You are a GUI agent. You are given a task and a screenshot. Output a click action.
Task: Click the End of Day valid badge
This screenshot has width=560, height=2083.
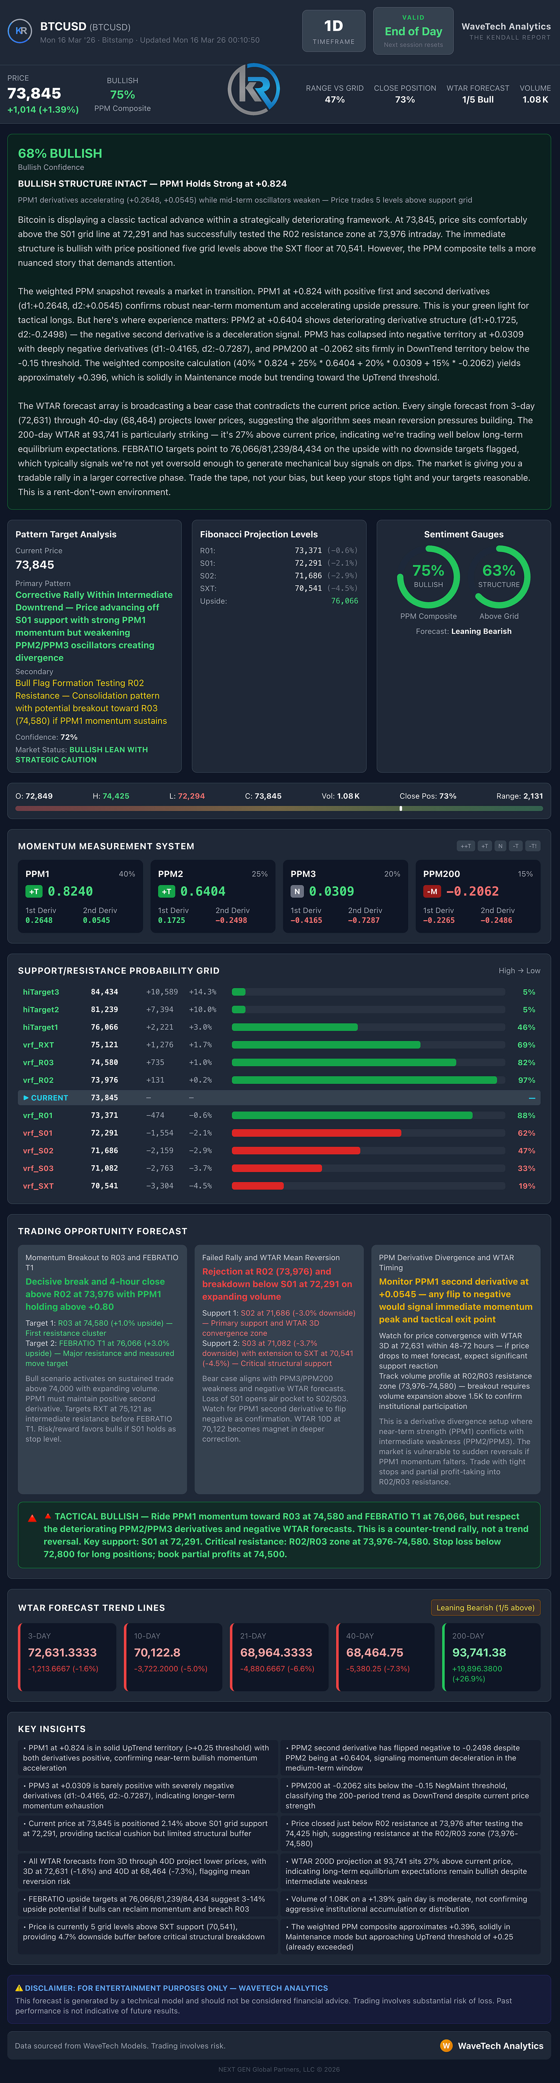pos(413,32)
